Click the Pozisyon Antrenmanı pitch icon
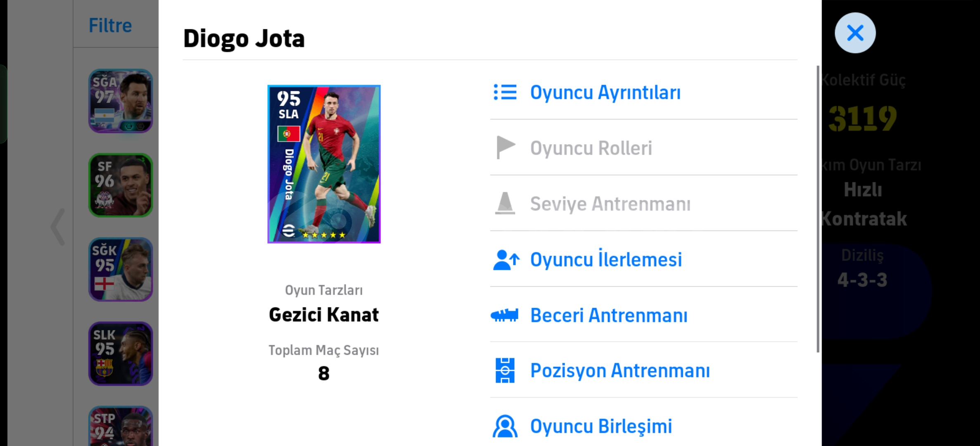The height and width of the screenshot is (446, 980). point(505,370)
